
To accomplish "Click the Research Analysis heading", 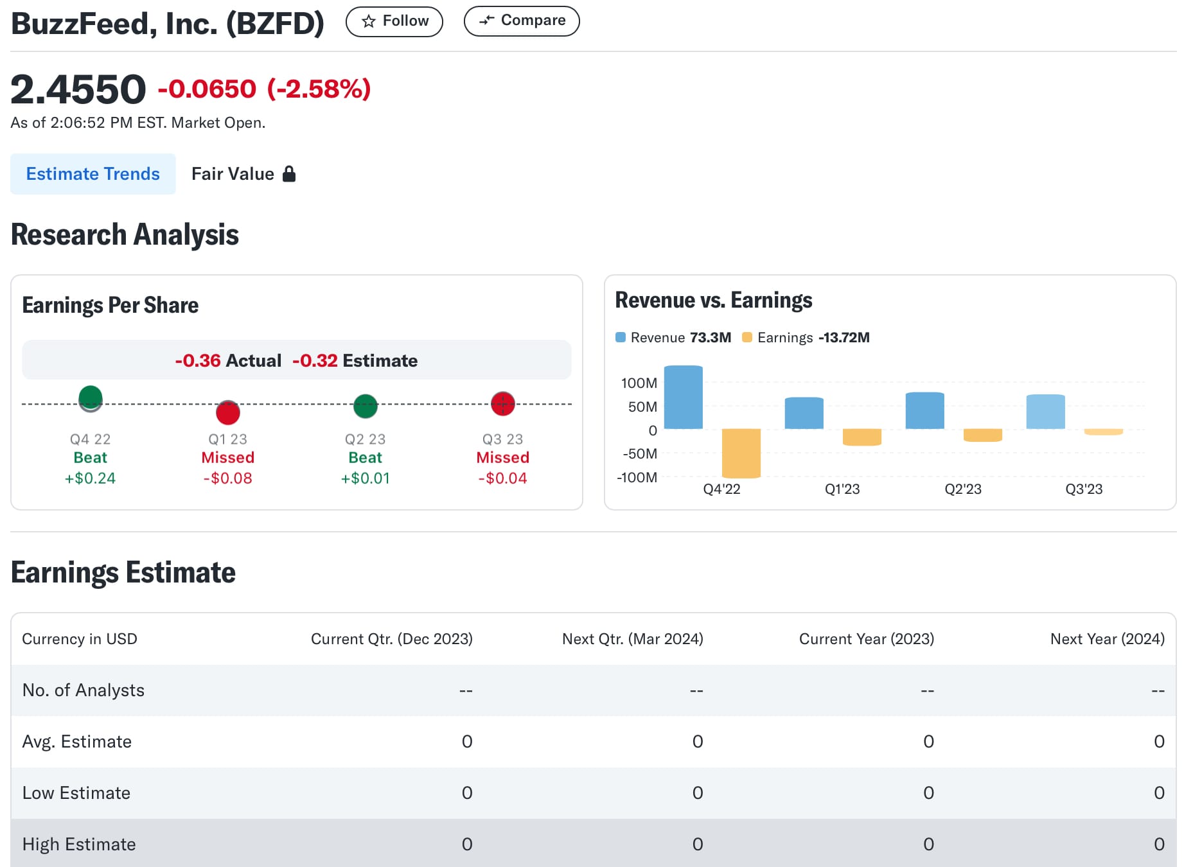I will pos(125,234).
